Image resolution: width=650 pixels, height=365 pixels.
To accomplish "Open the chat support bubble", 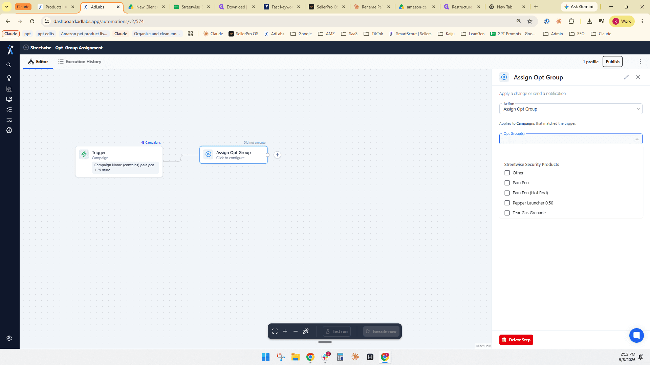I will tap(636, 336).
